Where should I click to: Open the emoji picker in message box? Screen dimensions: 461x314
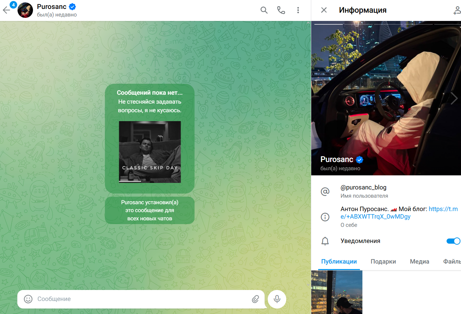[x=28, y=299]
